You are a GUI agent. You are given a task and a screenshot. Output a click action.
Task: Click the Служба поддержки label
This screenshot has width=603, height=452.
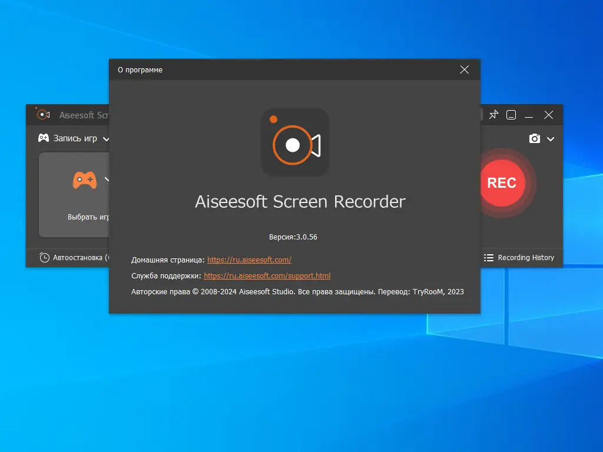coord(166,275)
